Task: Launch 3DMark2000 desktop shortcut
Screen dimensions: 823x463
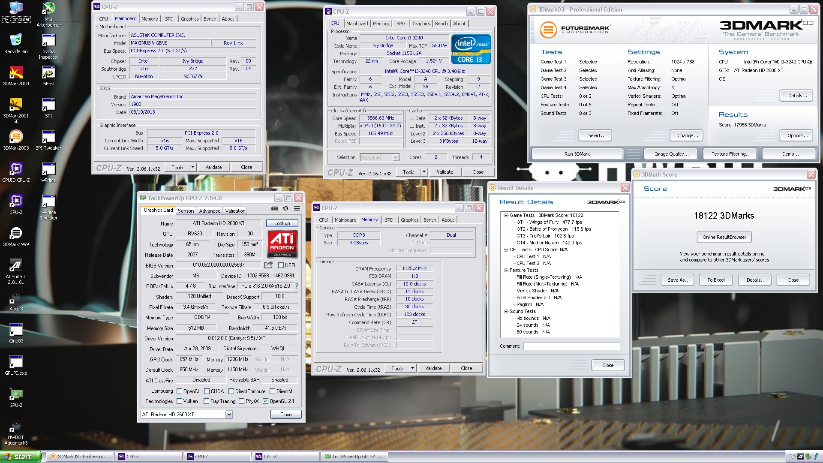Action: click(16, 75)
